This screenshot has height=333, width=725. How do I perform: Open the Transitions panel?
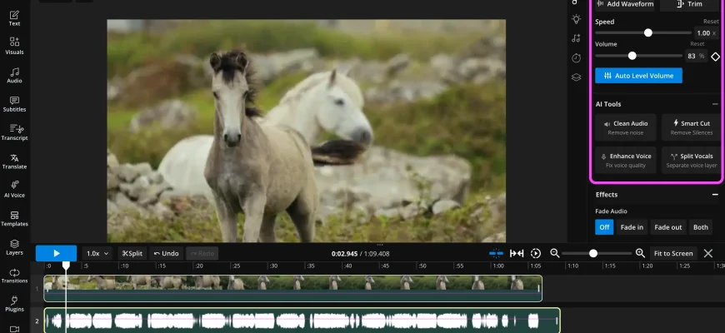[14, 276]
